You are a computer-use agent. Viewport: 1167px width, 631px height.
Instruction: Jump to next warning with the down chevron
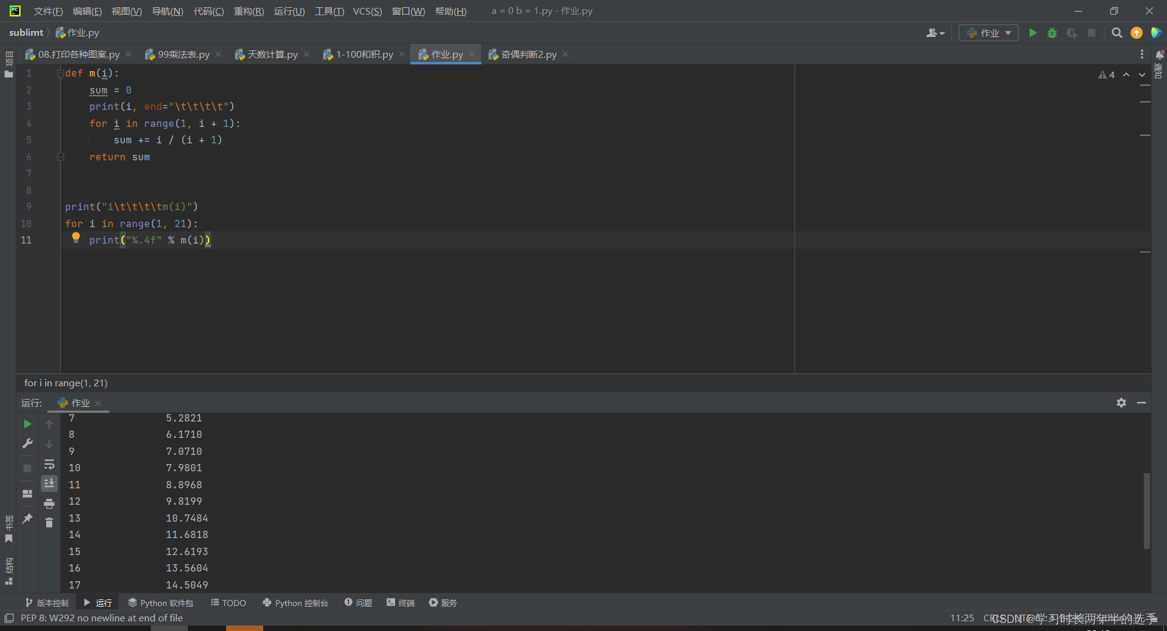pos(1141,75)
